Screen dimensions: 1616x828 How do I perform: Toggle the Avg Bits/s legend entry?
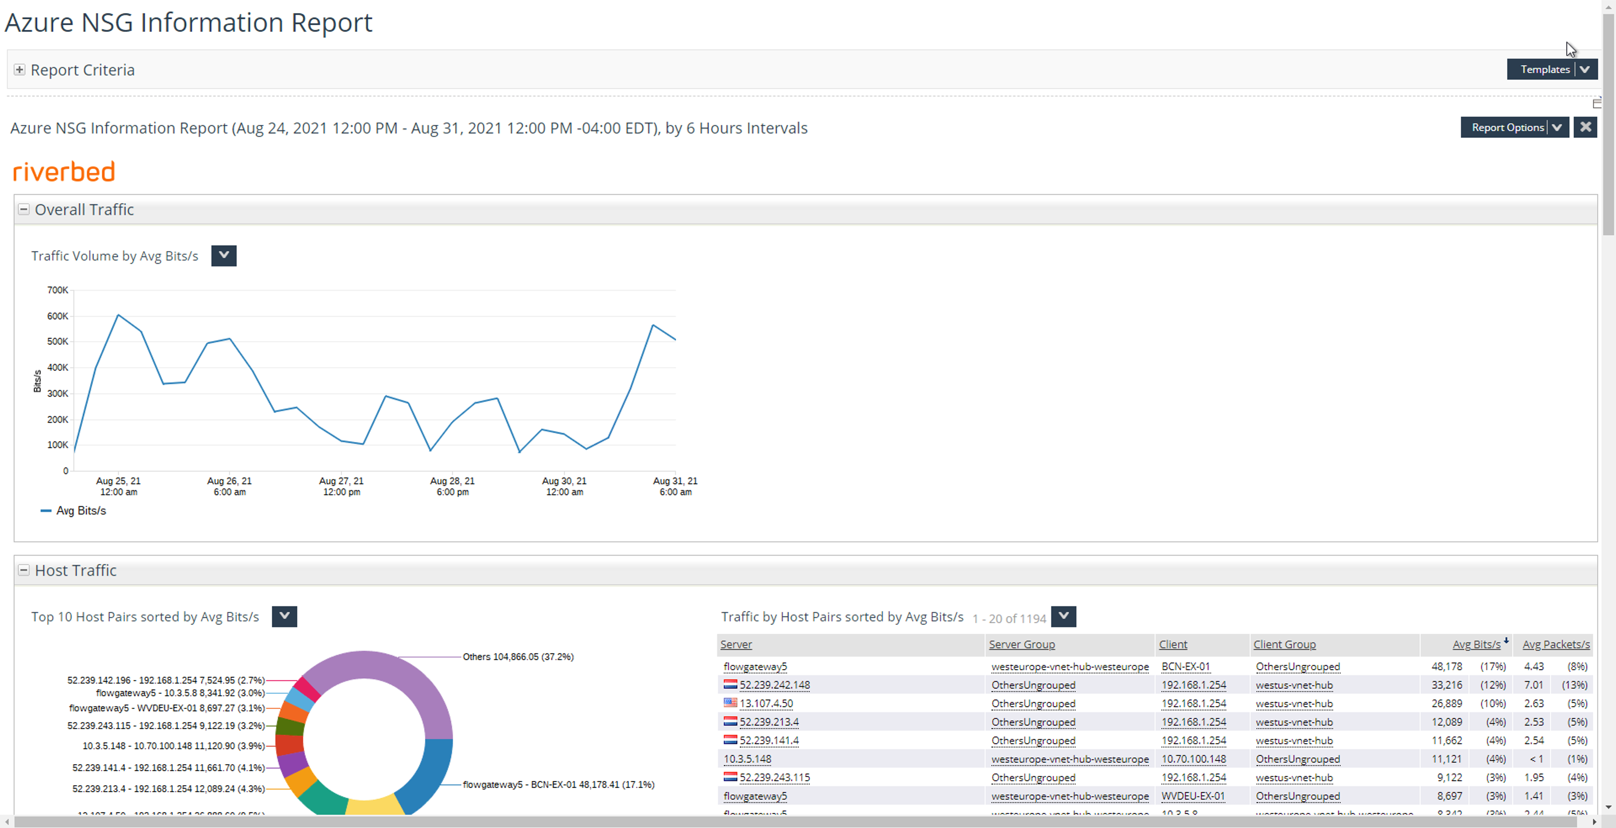[x=73, y=511]
